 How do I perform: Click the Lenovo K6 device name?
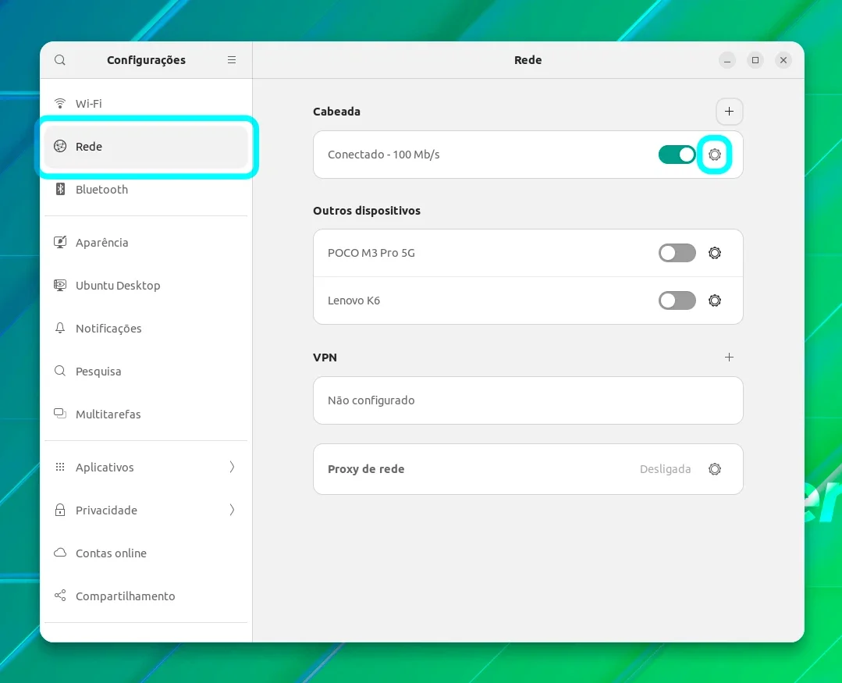click(353, 301)
